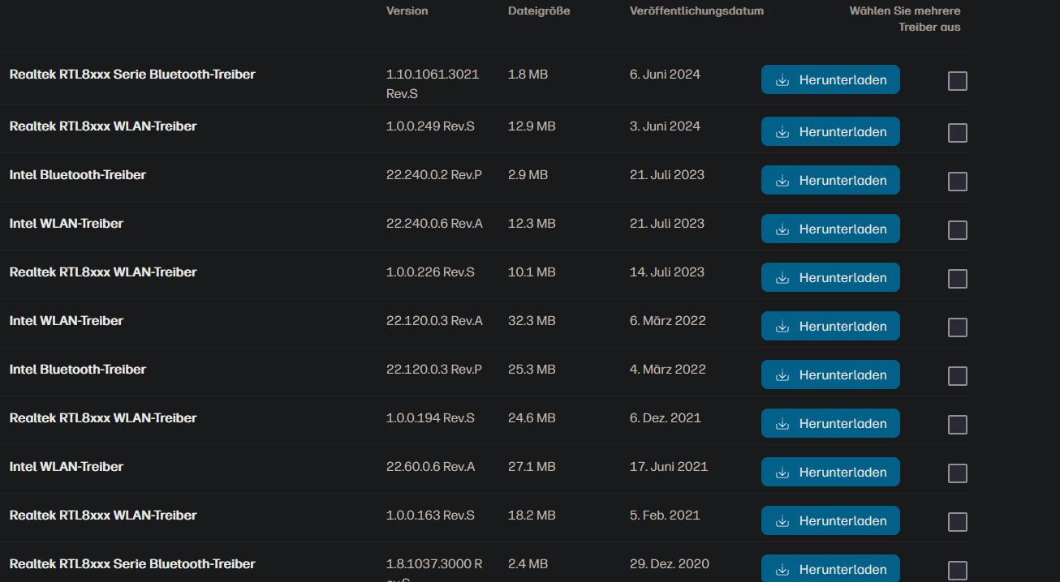Click "Intel WLAN-Treiber" name dated 17. Juni 2021

pyautogui.click(x=67, y=467)
